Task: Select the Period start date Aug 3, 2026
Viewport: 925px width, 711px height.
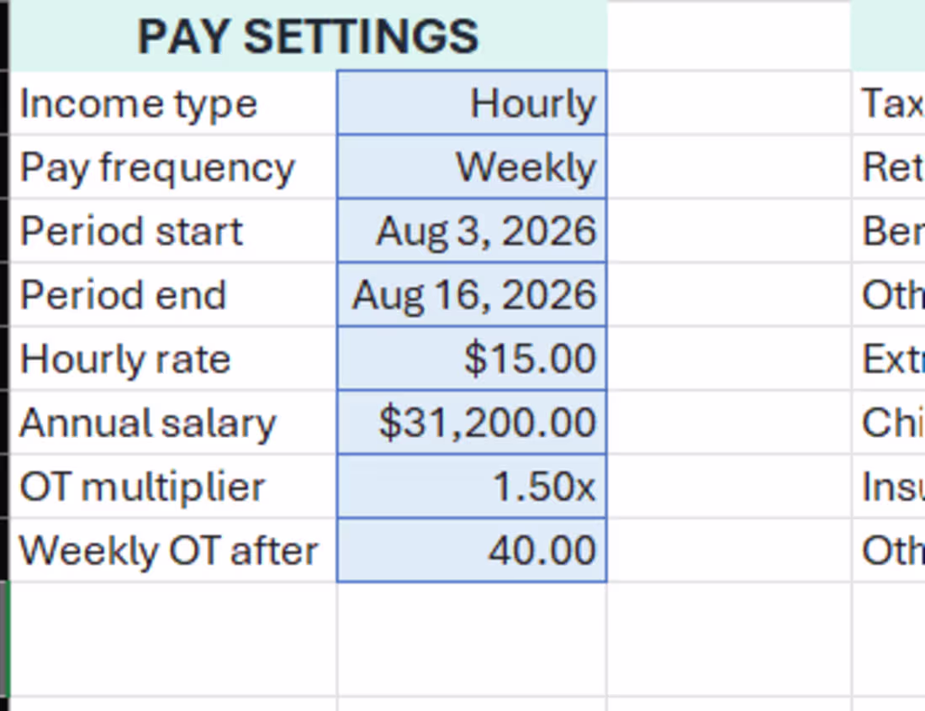Action: pyautogui.click(x=472, y=230)
